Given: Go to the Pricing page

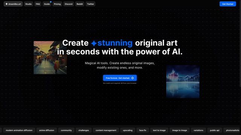Looking at the screenshot, I should [57, 4].
